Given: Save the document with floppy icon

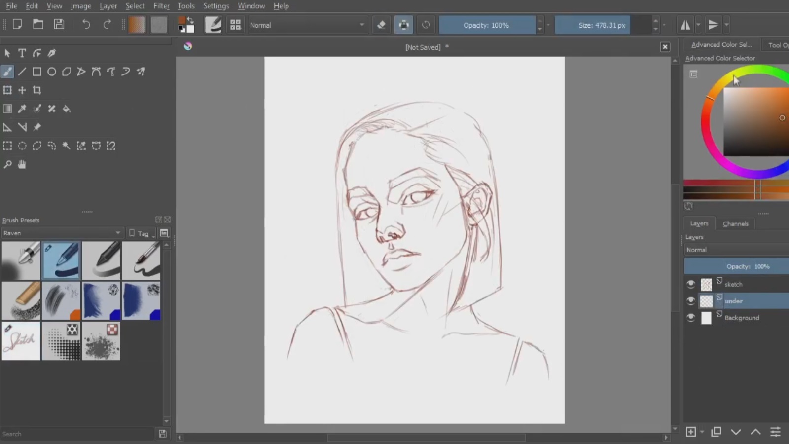Looking at the screenshot, I should pos(59,25).
